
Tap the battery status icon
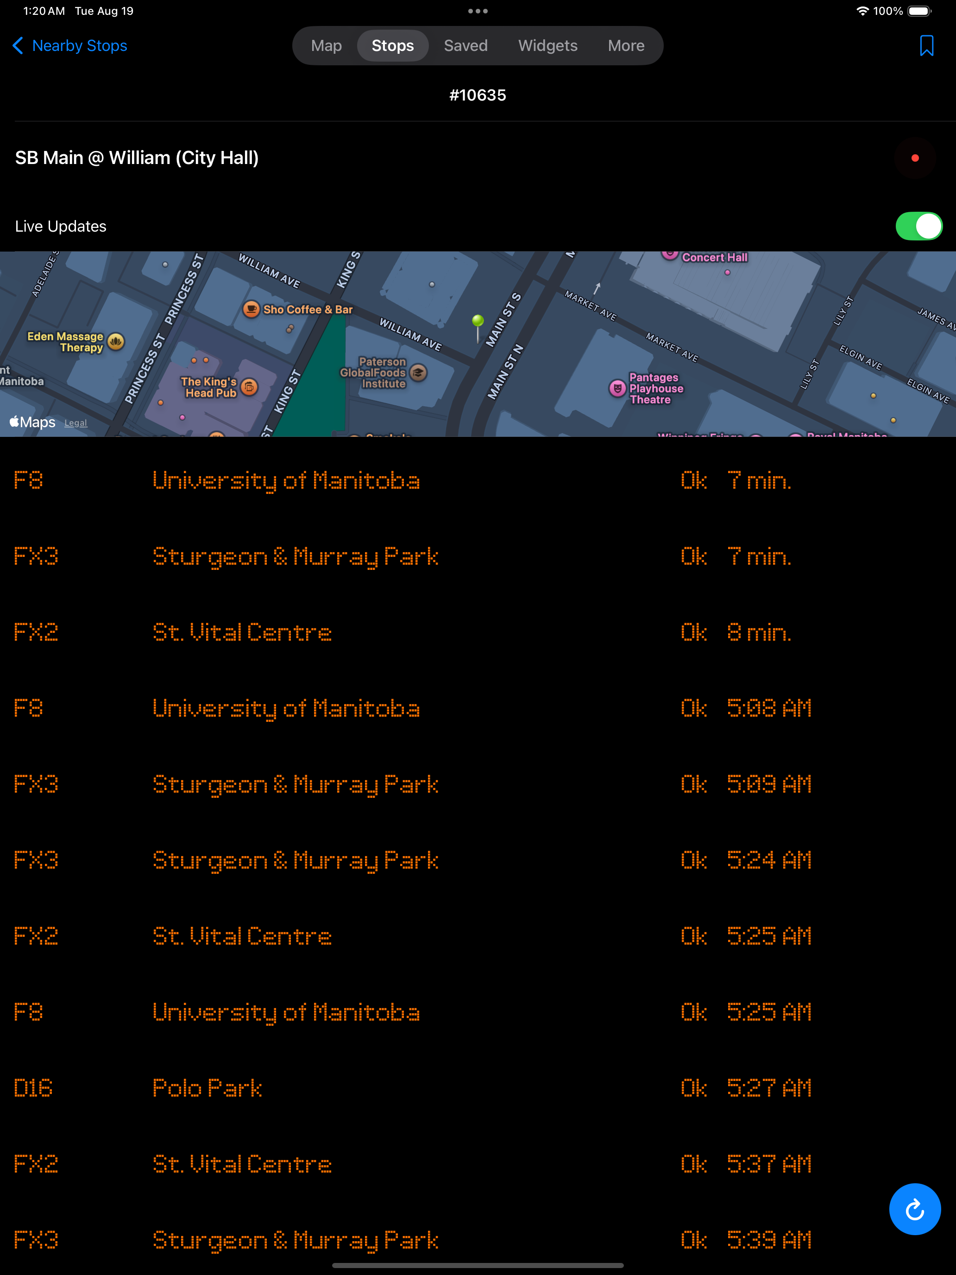[x=919, y=11]
